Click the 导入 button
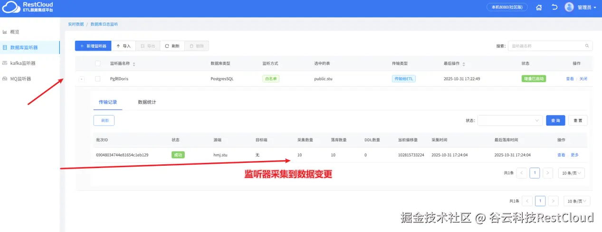Image resolution: width=602 pixels, height=232 pixels. [x=124, y=46]
